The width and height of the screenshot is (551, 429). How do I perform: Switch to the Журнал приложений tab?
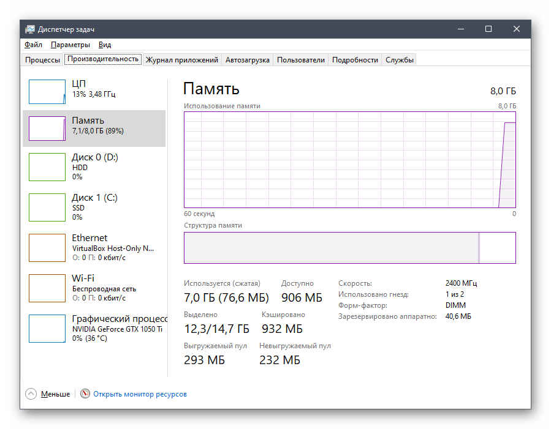click(x=181, y=60)
